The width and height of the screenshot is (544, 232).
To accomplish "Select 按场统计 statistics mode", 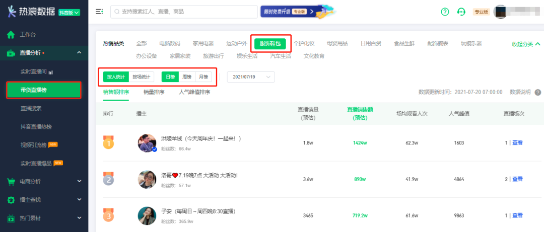I will pos(141,77).
